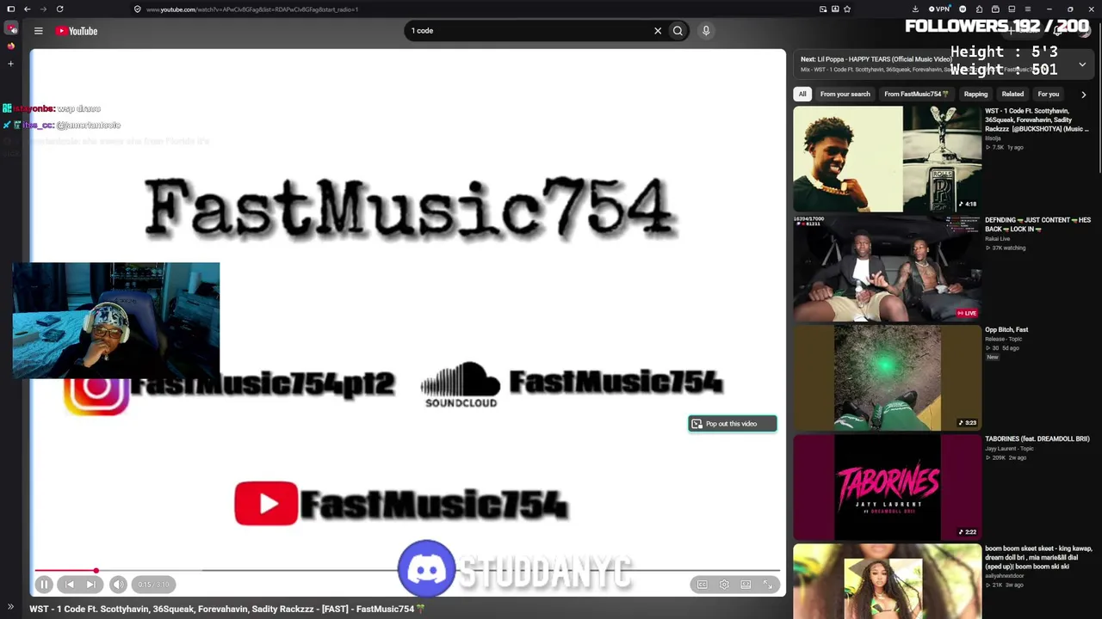Skip to the previous video

(69, 585)
